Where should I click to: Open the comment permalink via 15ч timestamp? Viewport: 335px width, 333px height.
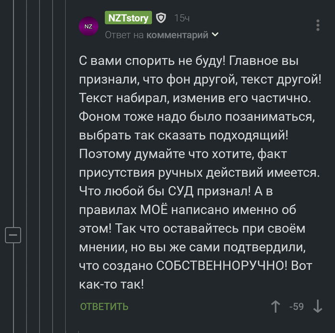click(x=182, y=18)
